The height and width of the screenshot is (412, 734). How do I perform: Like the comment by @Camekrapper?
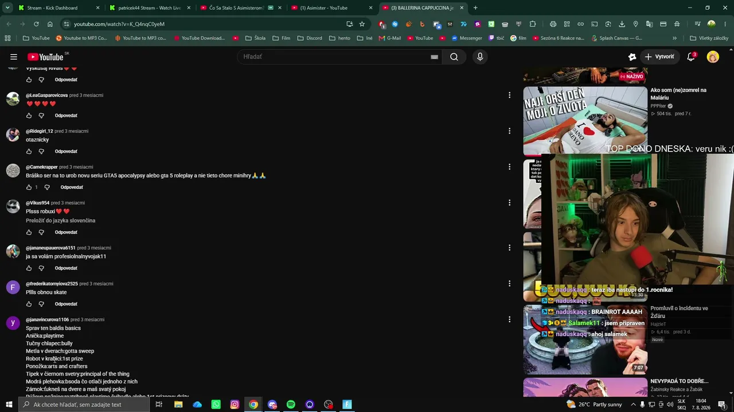pyautogui.click(x=29, y=187)
